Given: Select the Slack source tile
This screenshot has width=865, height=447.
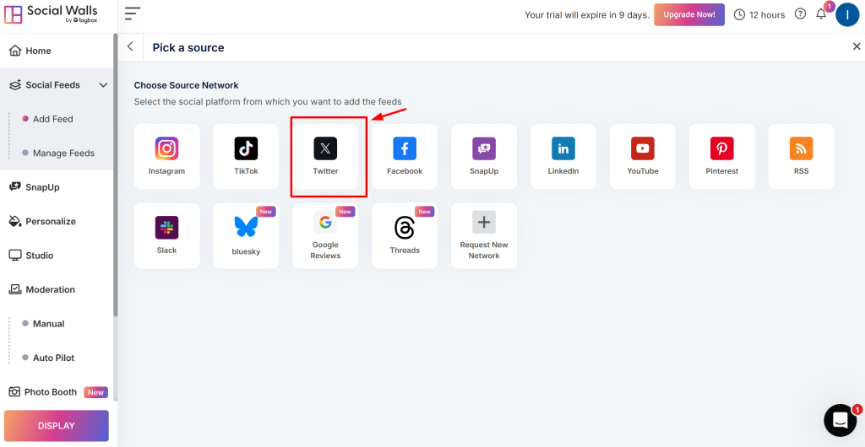Looking at the screenshot, I should 166,235.
